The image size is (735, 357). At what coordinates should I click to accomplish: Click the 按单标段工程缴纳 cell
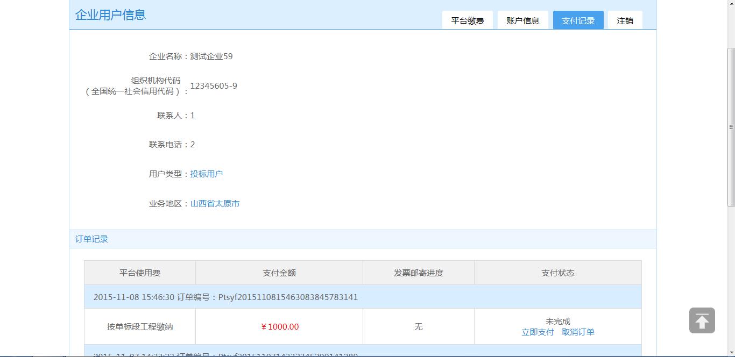[140, 327]
